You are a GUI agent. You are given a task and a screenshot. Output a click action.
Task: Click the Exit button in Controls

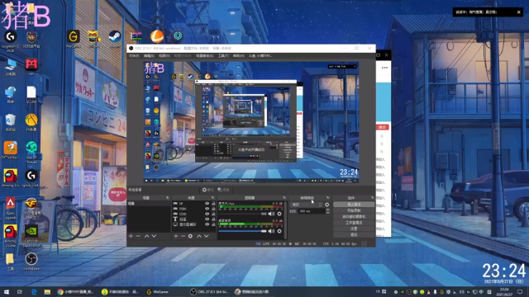point(354,234)
